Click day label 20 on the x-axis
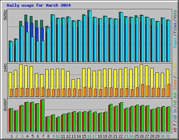Image resolution: width=179 pixels, height=140 pixels. (x=110, y=136)
